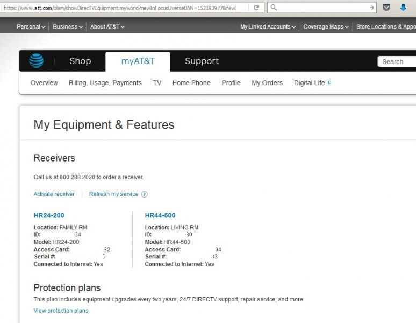Image resolution: width=416 pixels, height=323 pixels.
Task: Open the Coverage Maps dropdown
Action: tap(326, 26)
